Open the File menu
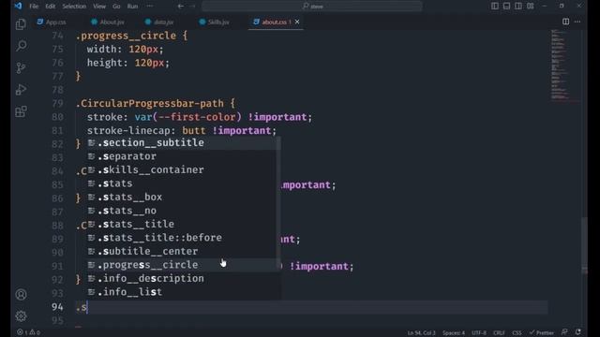 point(34,7)
